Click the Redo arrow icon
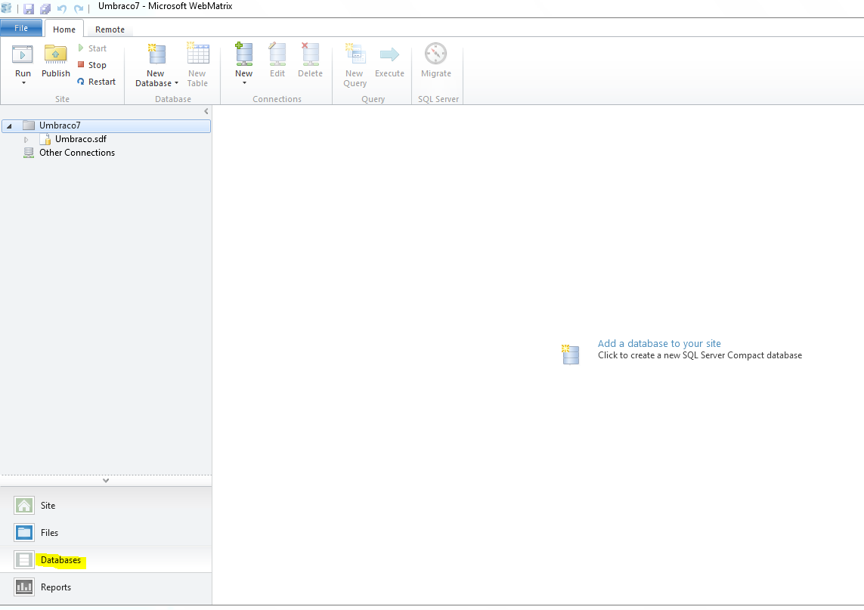 point(79,9)
